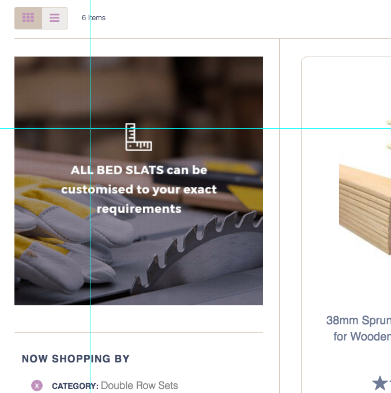Click the "ALL BED SLATS" banner headline

pyautogui.click(x=139, y=170)
